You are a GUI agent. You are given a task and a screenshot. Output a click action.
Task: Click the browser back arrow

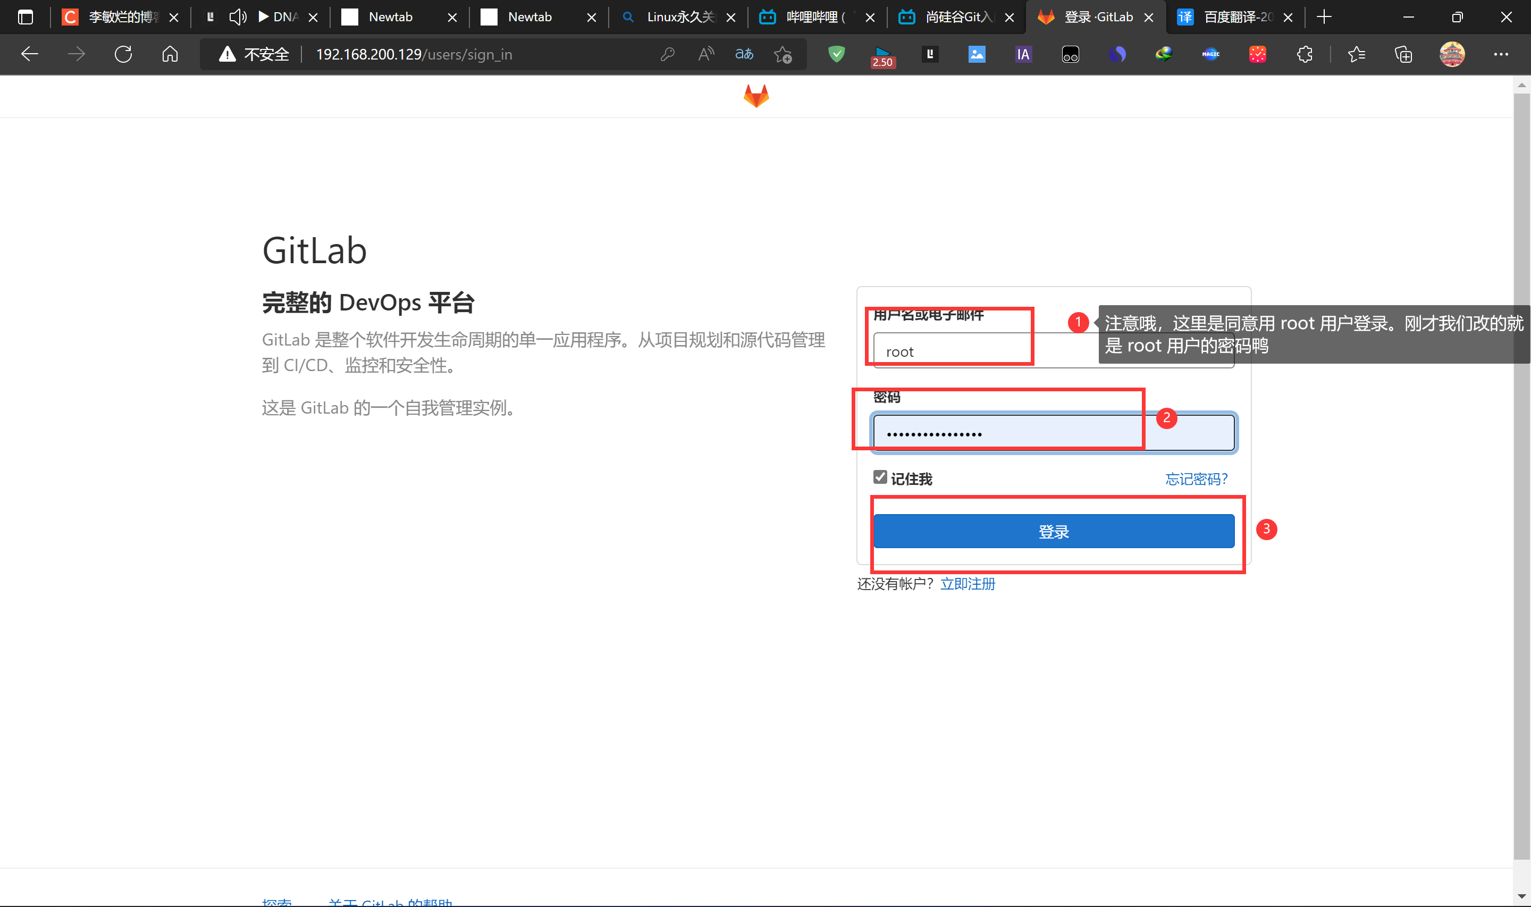coord(30,54)
